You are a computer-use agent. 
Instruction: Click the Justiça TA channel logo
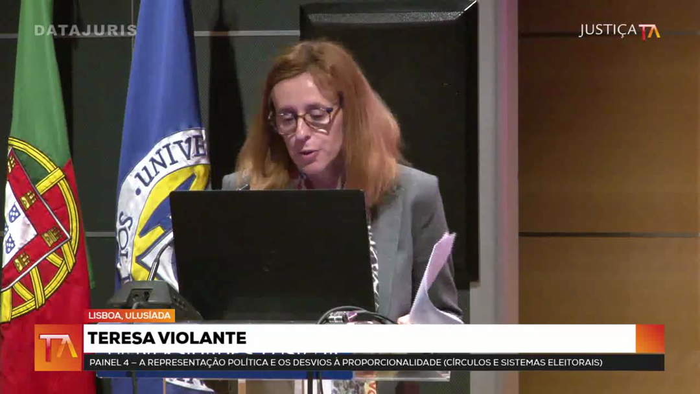point(619,31)
